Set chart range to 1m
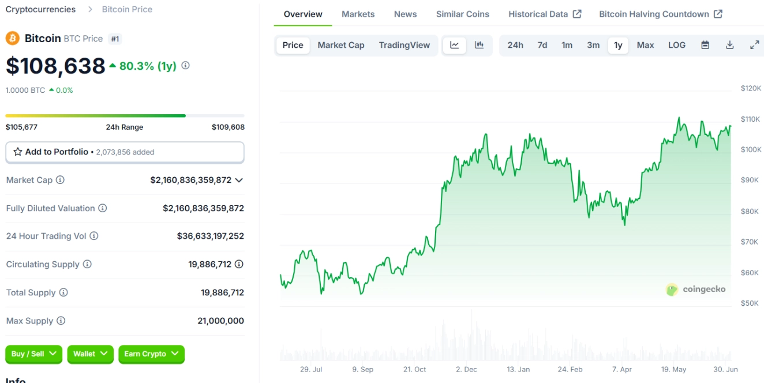 (x=567, y=45)
